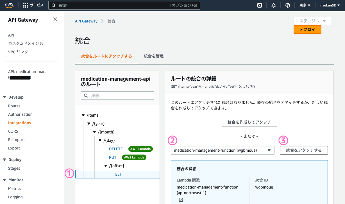Open the help question mark icon
345x204 pixels.
pos(287,5)
